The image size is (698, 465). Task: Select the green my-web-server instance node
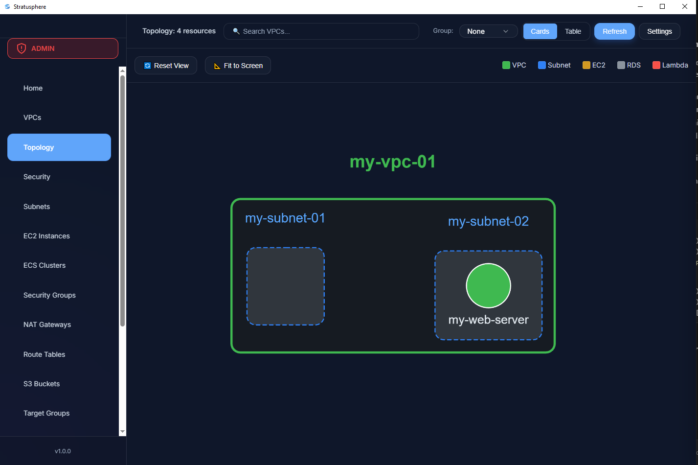pyautogui.click(x=488, y=285)
